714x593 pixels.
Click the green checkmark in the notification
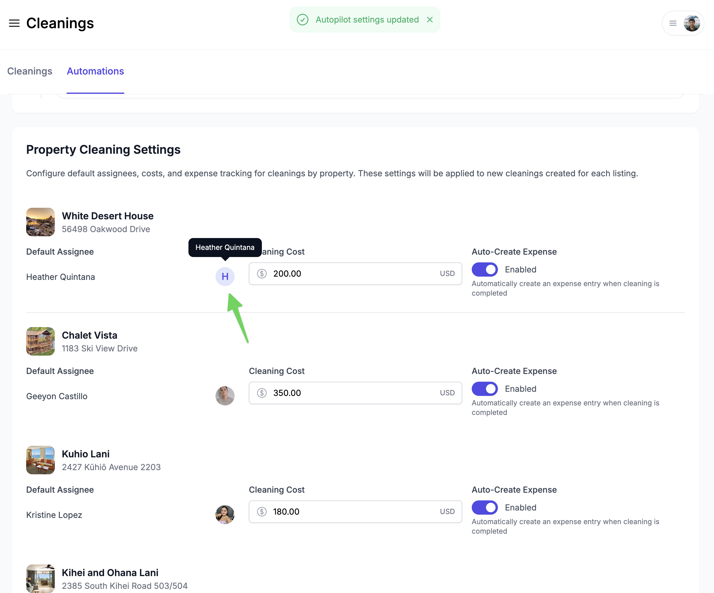coord(302,20)
